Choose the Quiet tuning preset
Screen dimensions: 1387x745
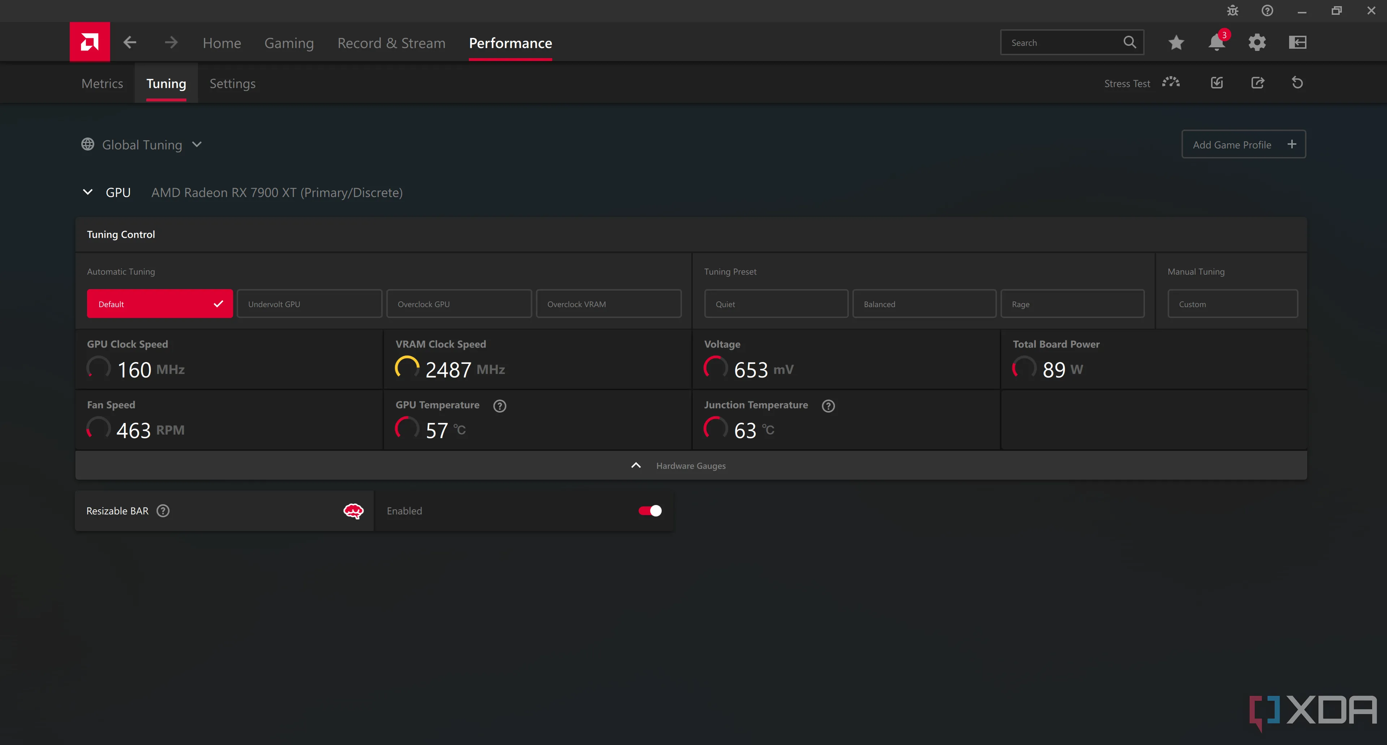(777, 304)
